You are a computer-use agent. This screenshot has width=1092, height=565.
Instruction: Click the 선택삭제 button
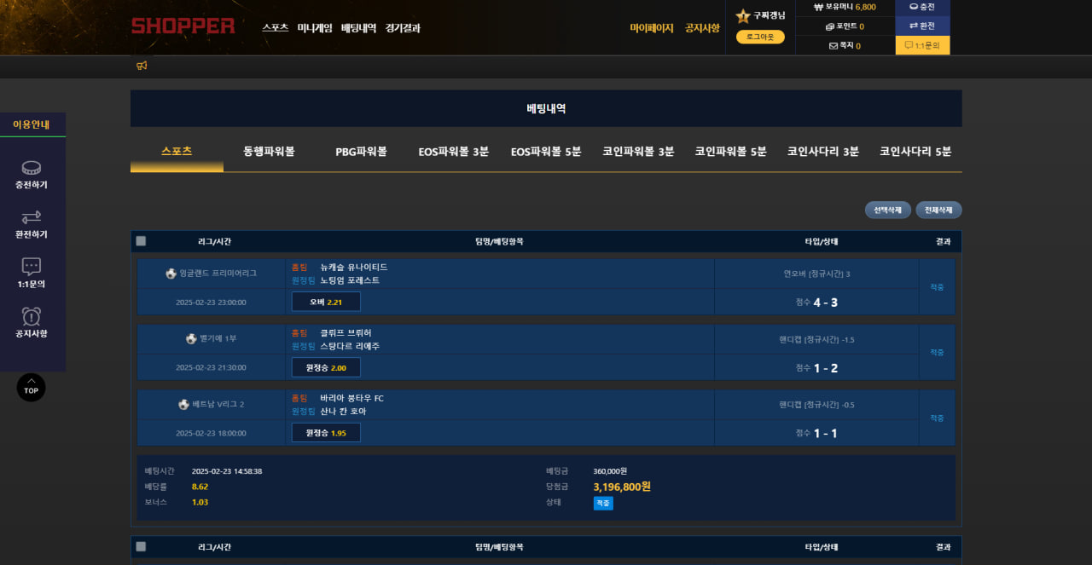coord(887,210)
